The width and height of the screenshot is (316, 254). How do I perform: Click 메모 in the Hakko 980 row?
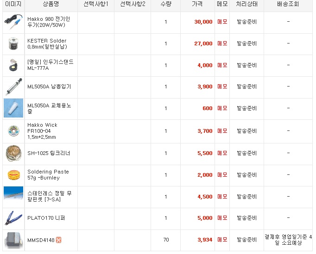pos(222,22)
